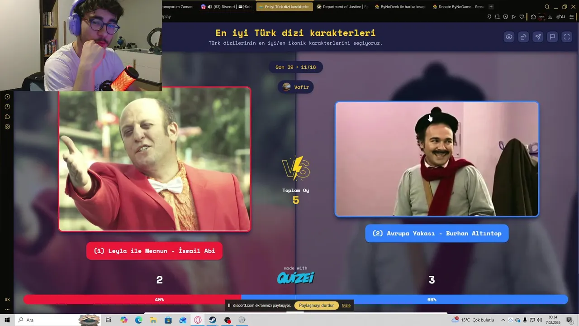579x326 pixels.
Task: Open a new browser tab with plus
Action: (x=491, y=7)
